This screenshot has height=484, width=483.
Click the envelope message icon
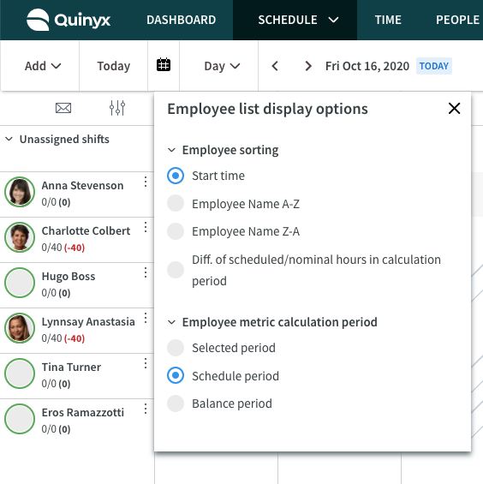point(63,108)
